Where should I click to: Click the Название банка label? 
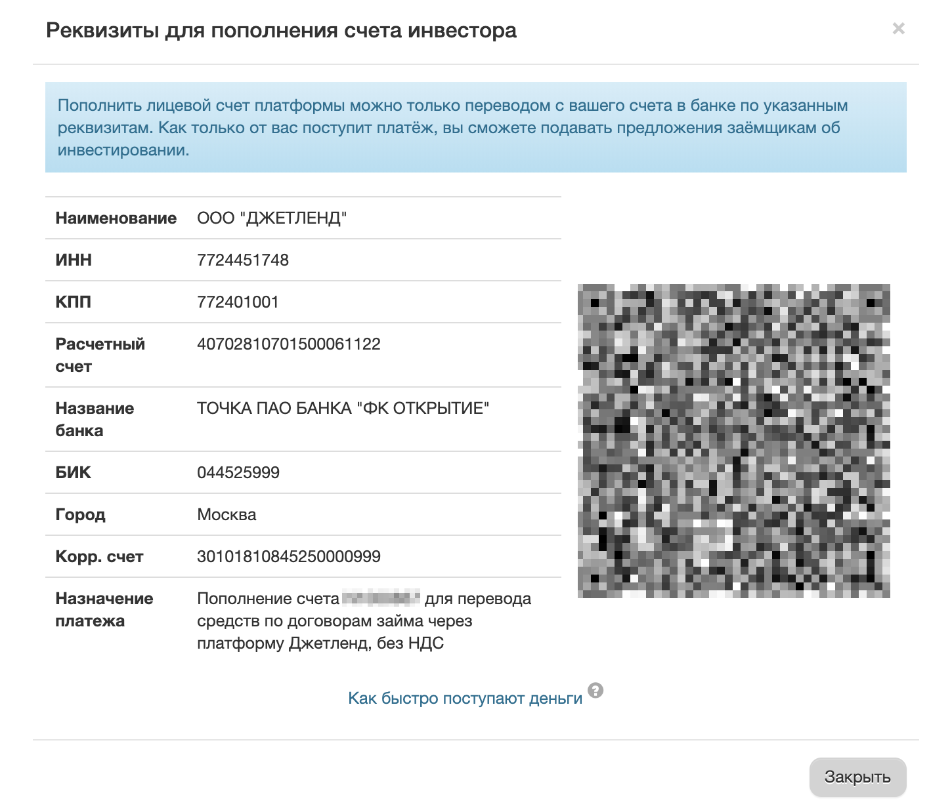(95, 419)
